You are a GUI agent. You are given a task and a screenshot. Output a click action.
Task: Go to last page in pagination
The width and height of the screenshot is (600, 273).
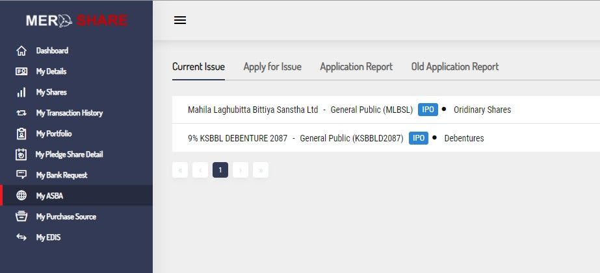[x=261, y=170]
